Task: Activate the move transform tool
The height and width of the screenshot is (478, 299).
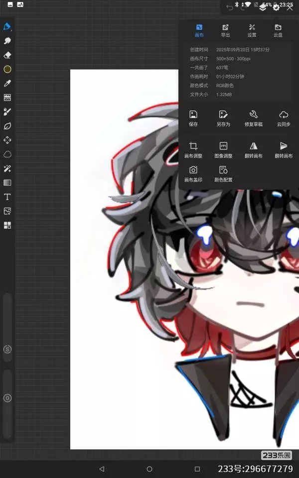Action: (7, 140)
